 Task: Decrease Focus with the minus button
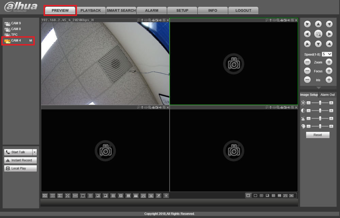click(307, 71)
